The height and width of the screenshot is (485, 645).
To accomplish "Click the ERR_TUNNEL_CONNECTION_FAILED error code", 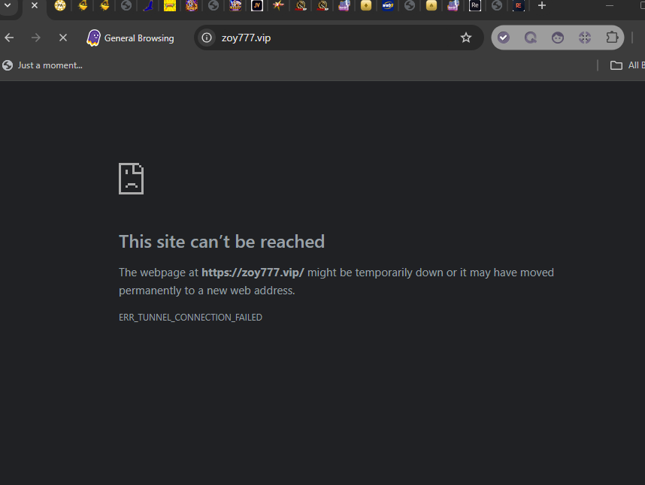I will (x=190, y=318).
